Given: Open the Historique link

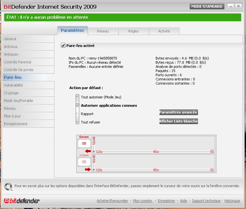Looking at the screenshot, I should point(232,201).
